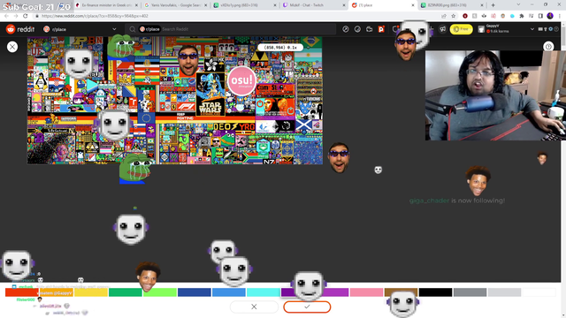Viewport: 566px width, 318px height.
Task: Go forward with browser forward arrow
Action: tap(16, 16)
